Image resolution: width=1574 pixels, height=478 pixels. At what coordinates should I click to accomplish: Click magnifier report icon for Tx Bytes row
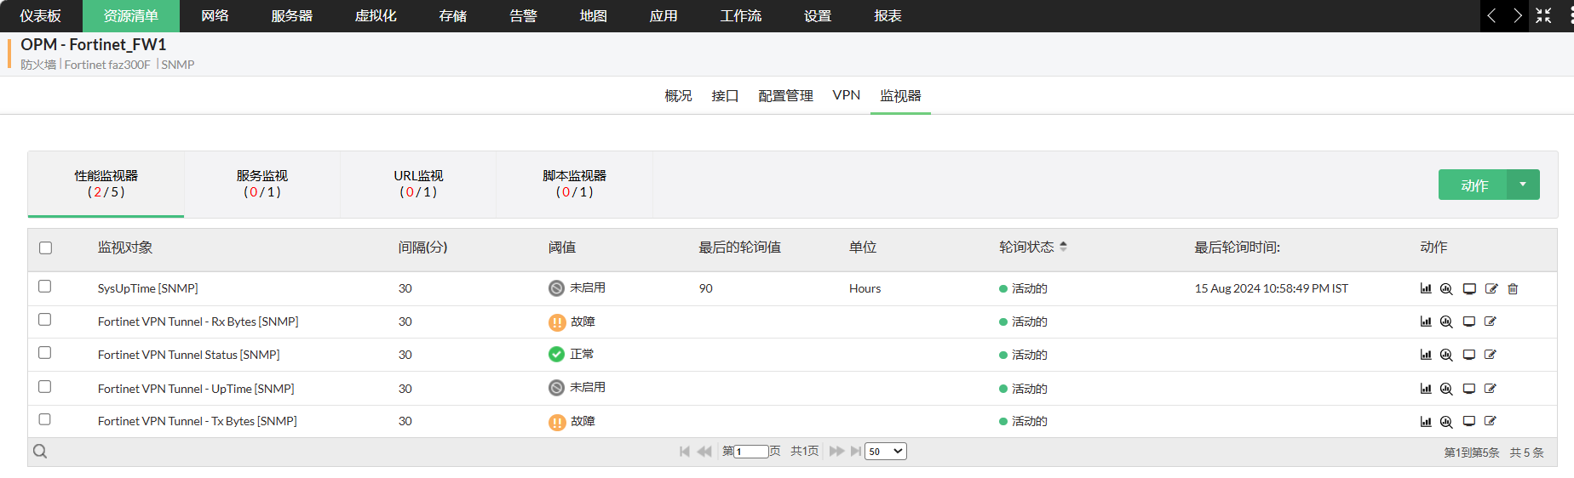tap(1446, 421)
